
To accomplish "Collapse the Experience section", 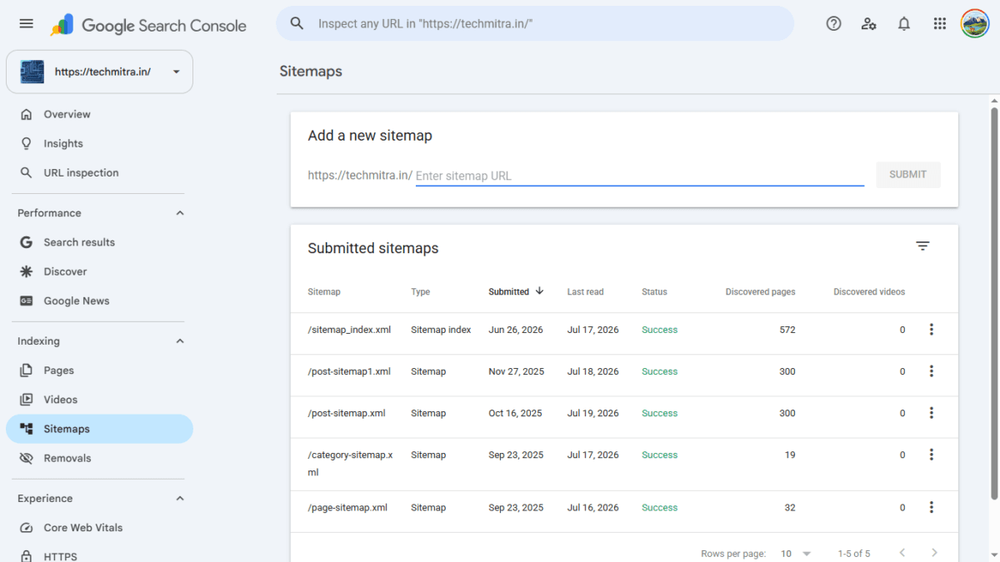I will pos(180,499).
